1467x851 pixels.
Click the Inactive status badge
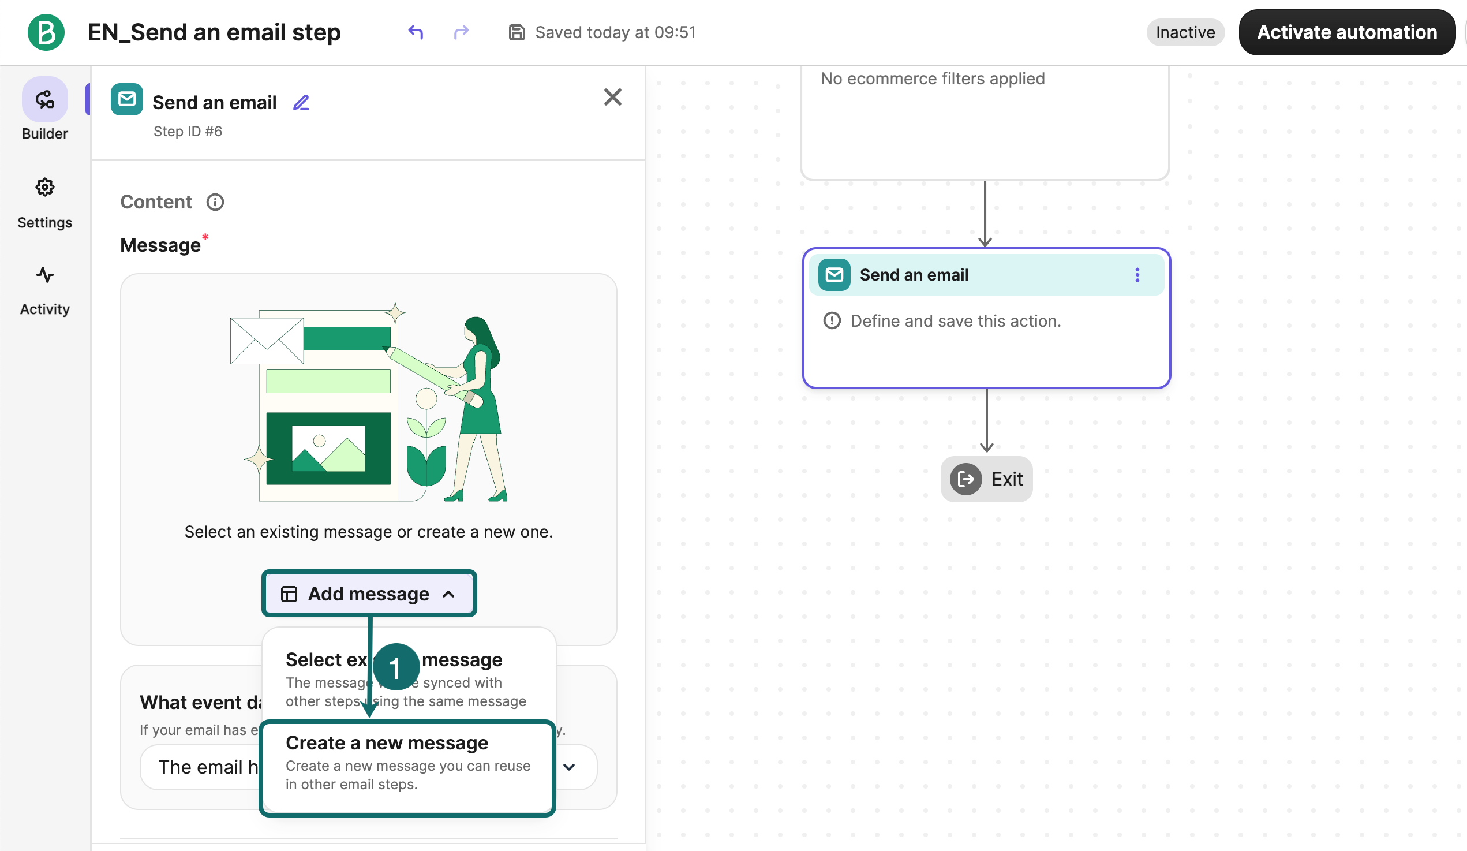[x=1185, y=32]
